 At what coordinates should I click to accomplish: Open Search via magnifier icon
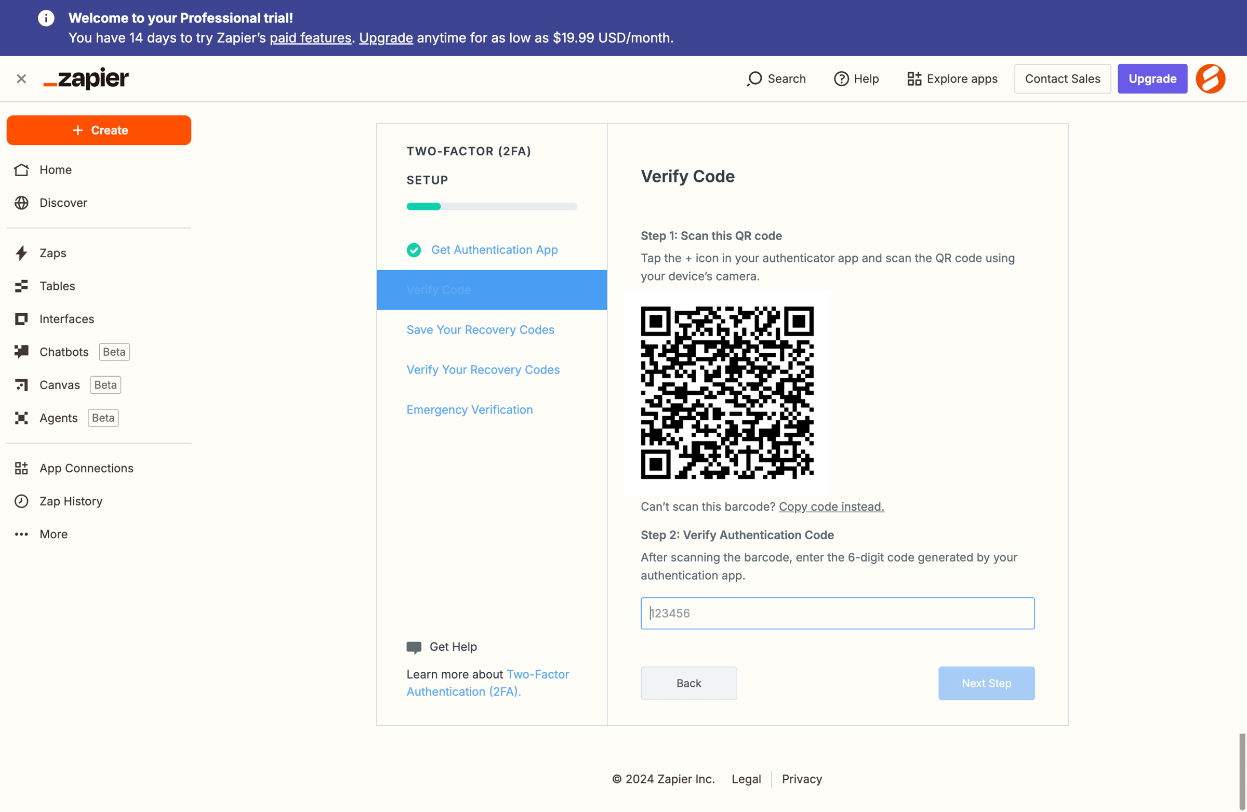(754, 79)
